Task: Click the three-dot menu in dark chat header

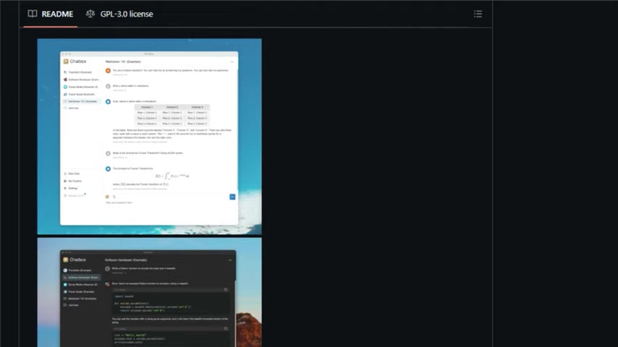Action: click(x=230, y=260)
